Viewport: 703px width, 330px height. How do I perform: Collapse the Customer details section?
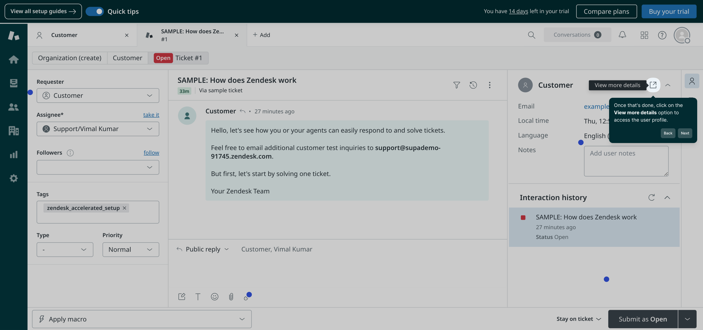tap(668, 85)
